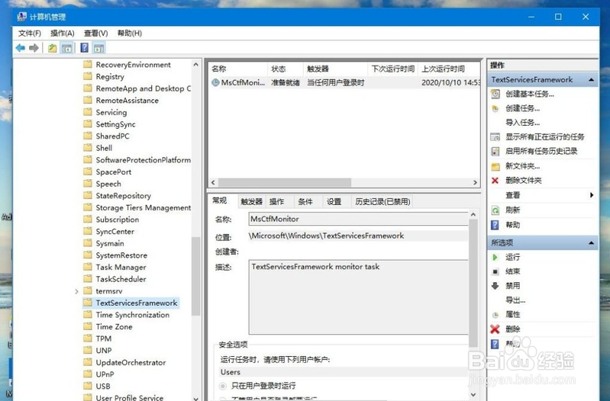This screenshot has width=610, height=401.
Task: Open the 操作(A) menu
Action: (63, 34)
